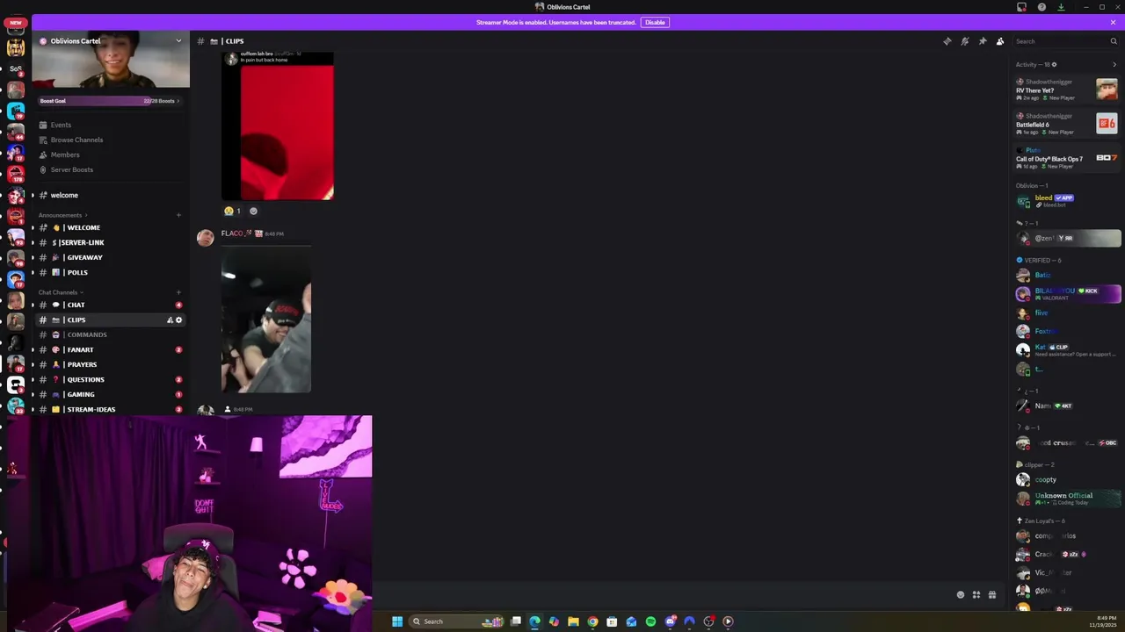
Task: Open the Help question mark icon
Action: [1042, 7]
